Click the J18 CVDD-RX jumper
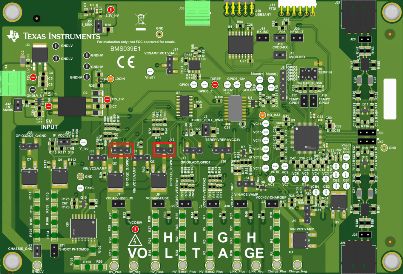Viewport: 403px width, 274px height. (x=280, y=38)
